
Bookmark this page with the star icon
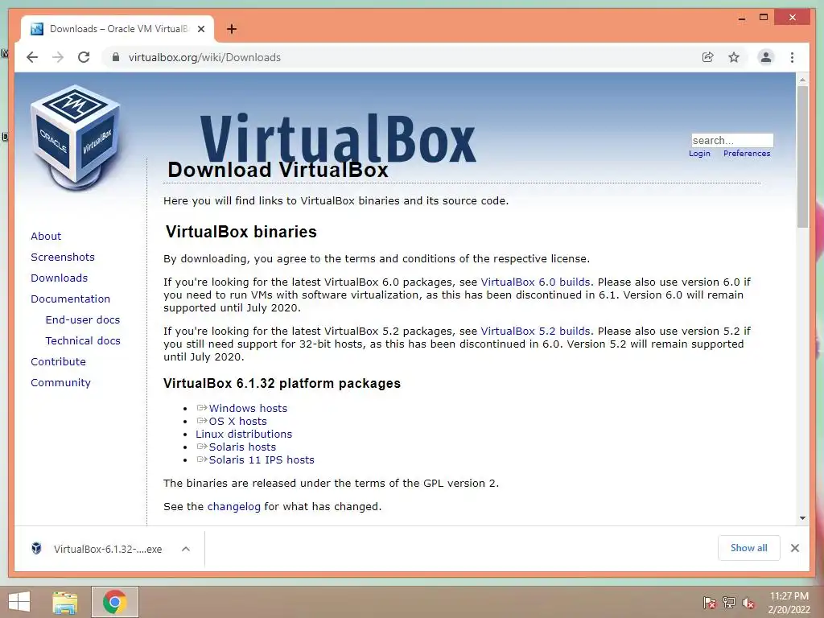734,57
